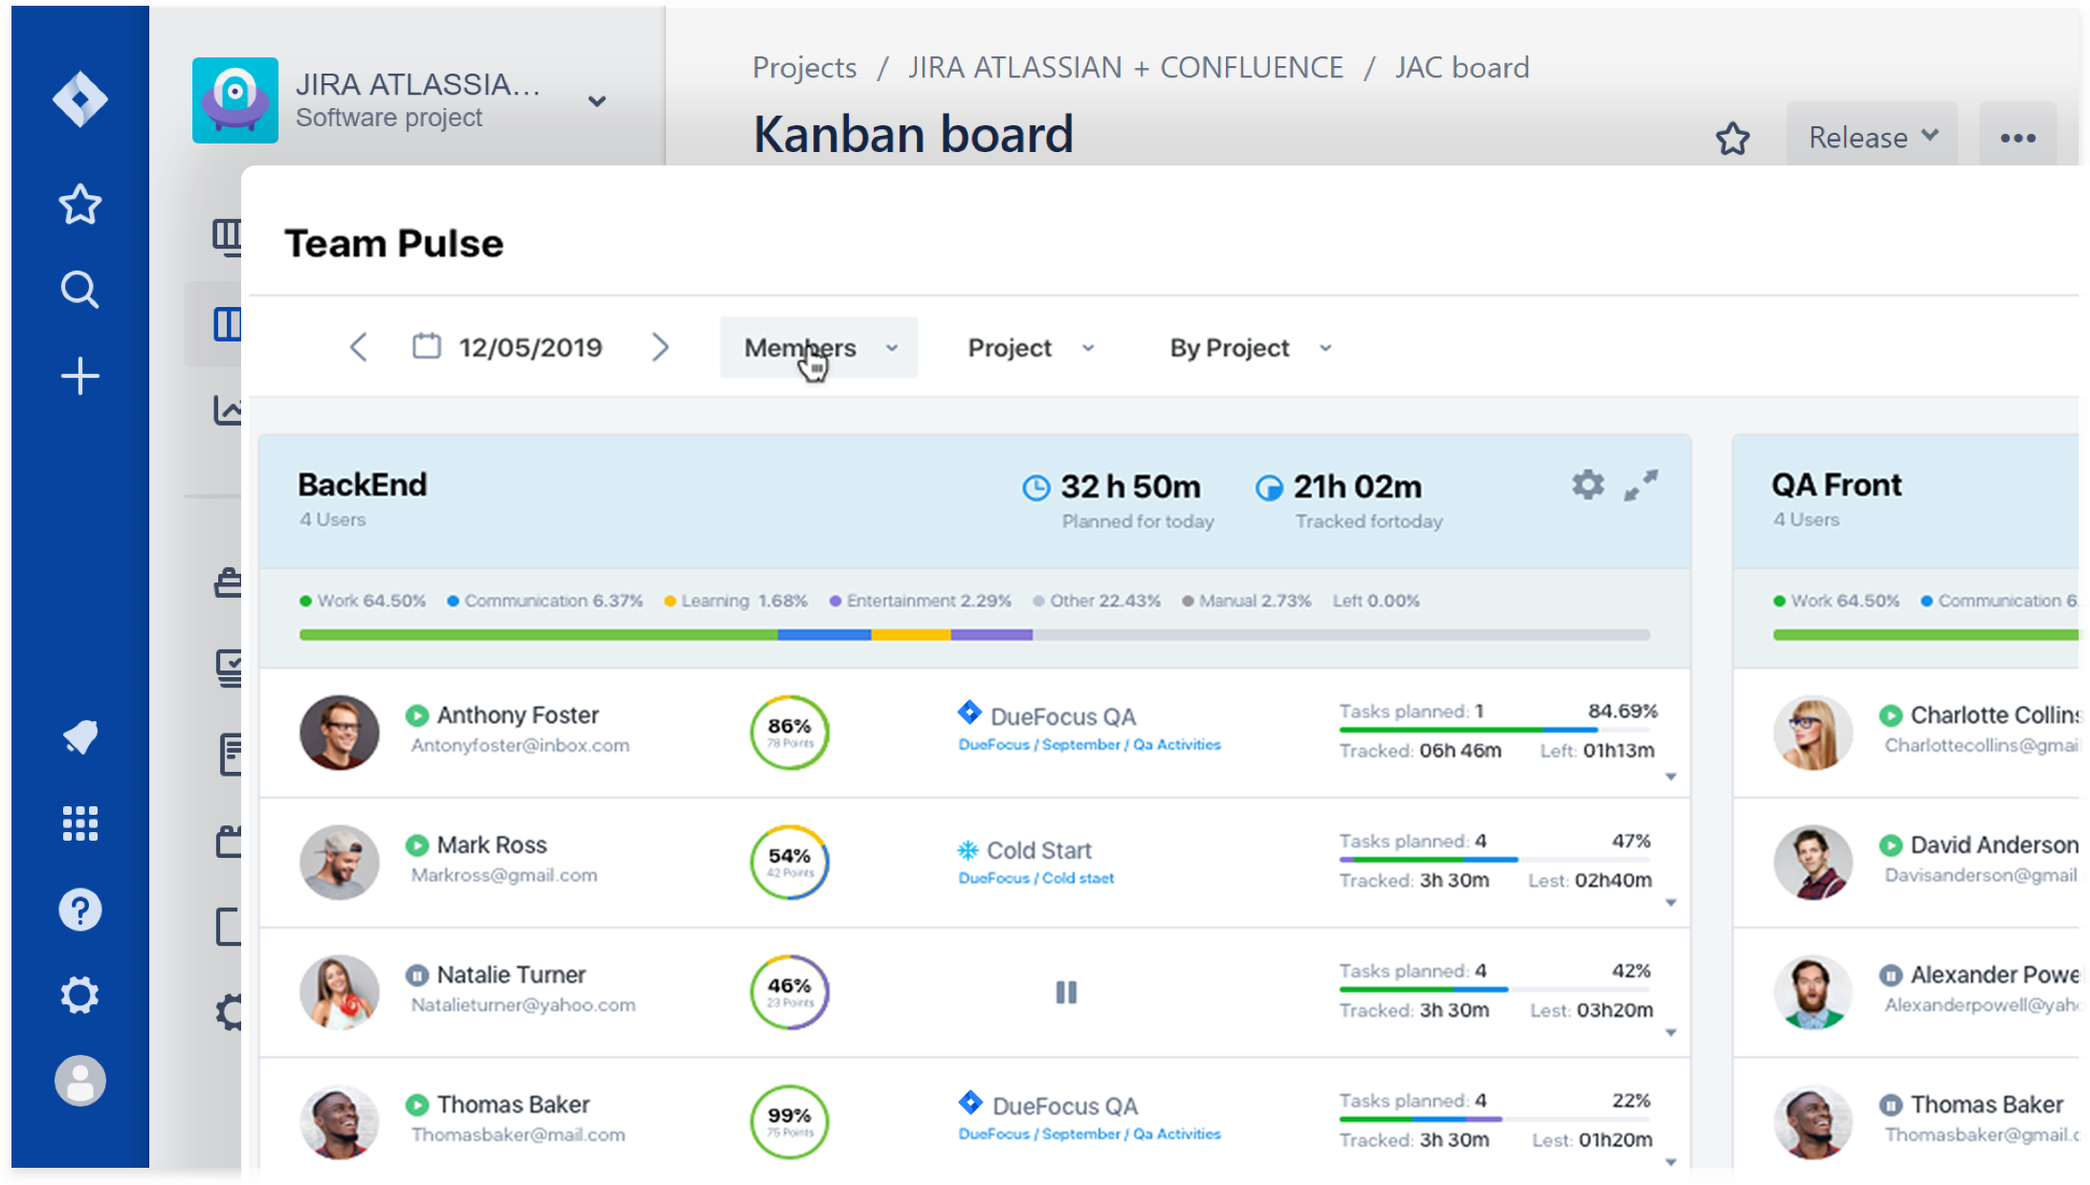Click the Jira diamond logo in sidebar
This screenshot has width=2090, height=1185.
80,99
